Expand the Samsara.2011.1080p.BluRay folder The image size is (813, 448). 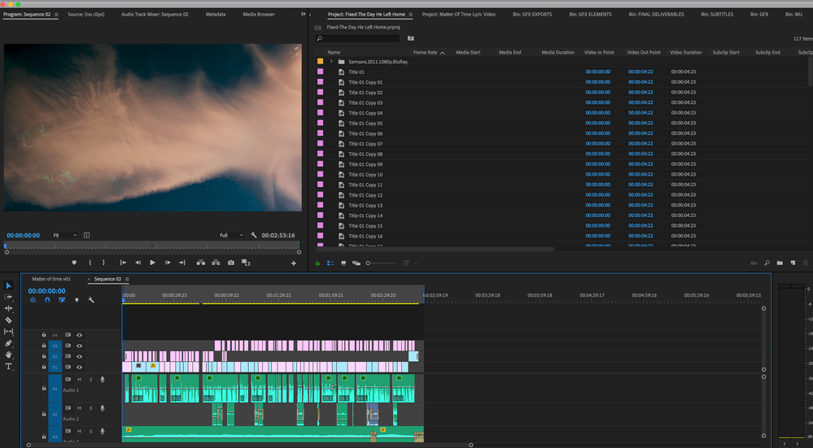pyautogui.click(x=332, y=62)
